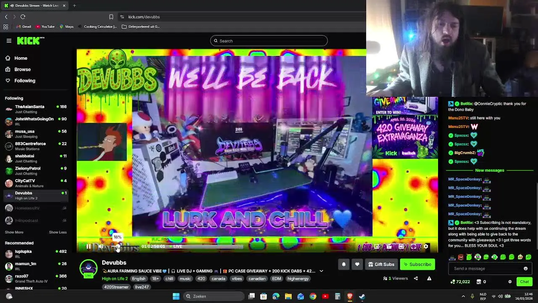Open musa_usa channel in Following
538x303 pixels.
click(36, 133)
